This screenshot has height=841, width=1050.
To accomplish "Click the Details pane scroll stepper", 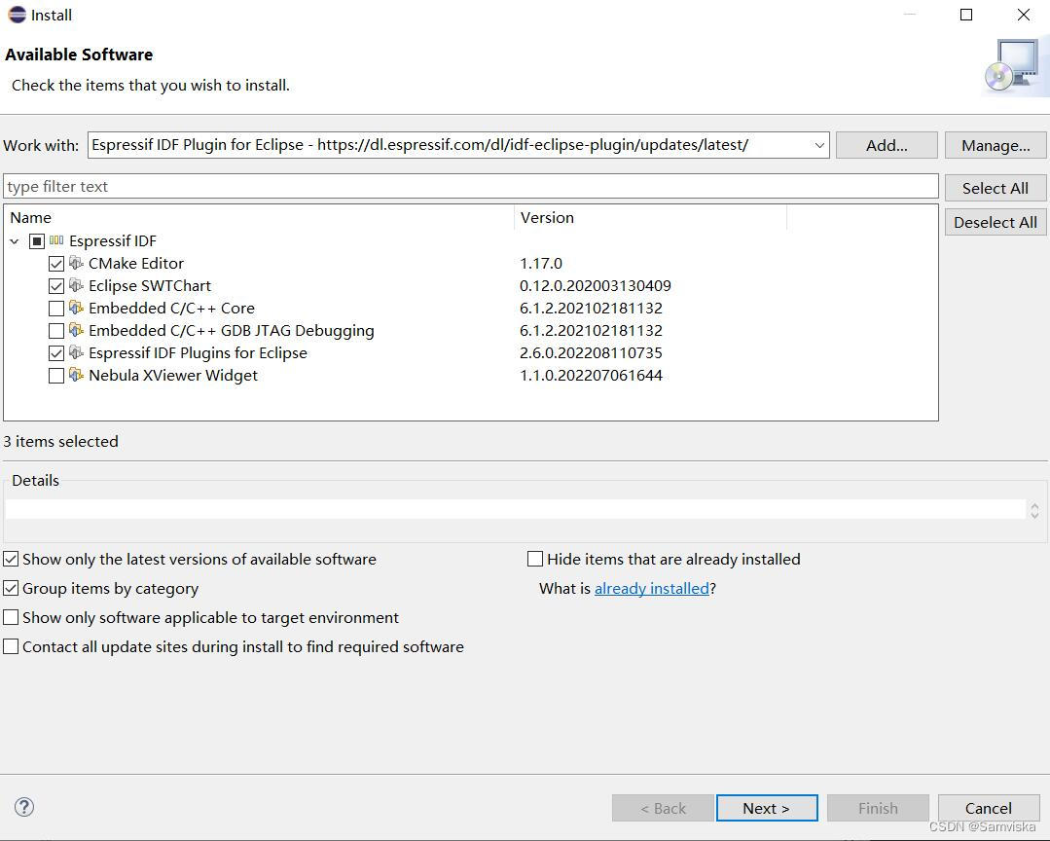I will click(1034, 509).
